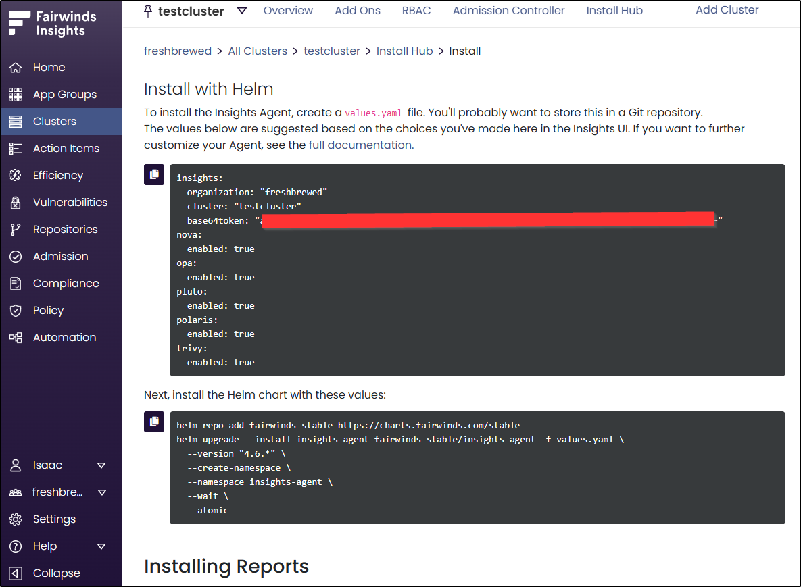Click the App Groups grid icon
The image size is (801, 587).
click(x=16, y=95)
